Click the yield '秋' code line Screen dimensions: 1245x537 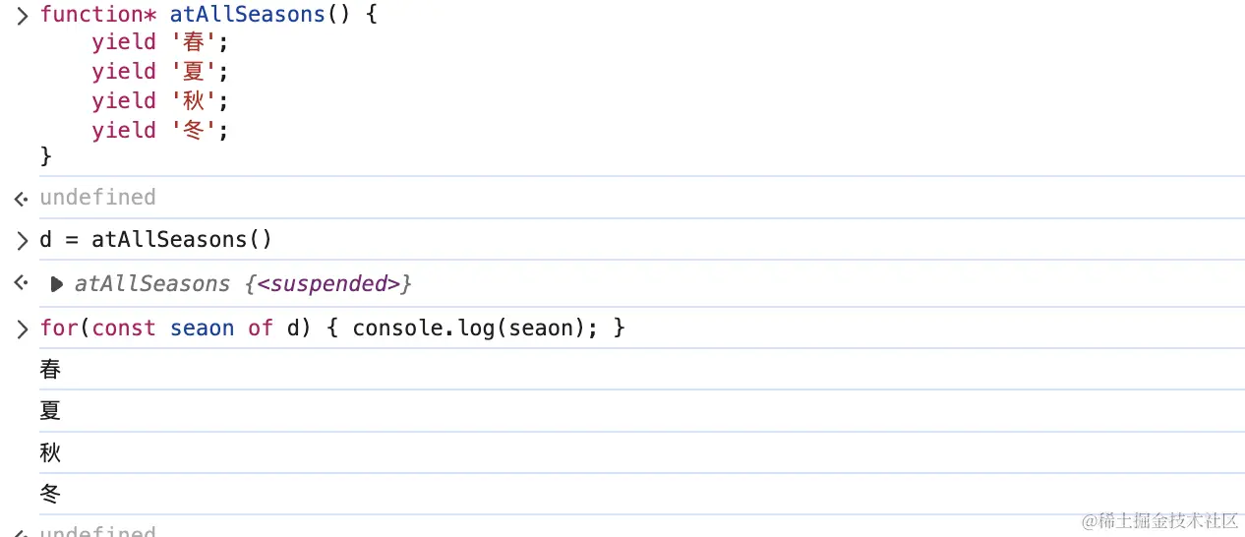[160, 101]
